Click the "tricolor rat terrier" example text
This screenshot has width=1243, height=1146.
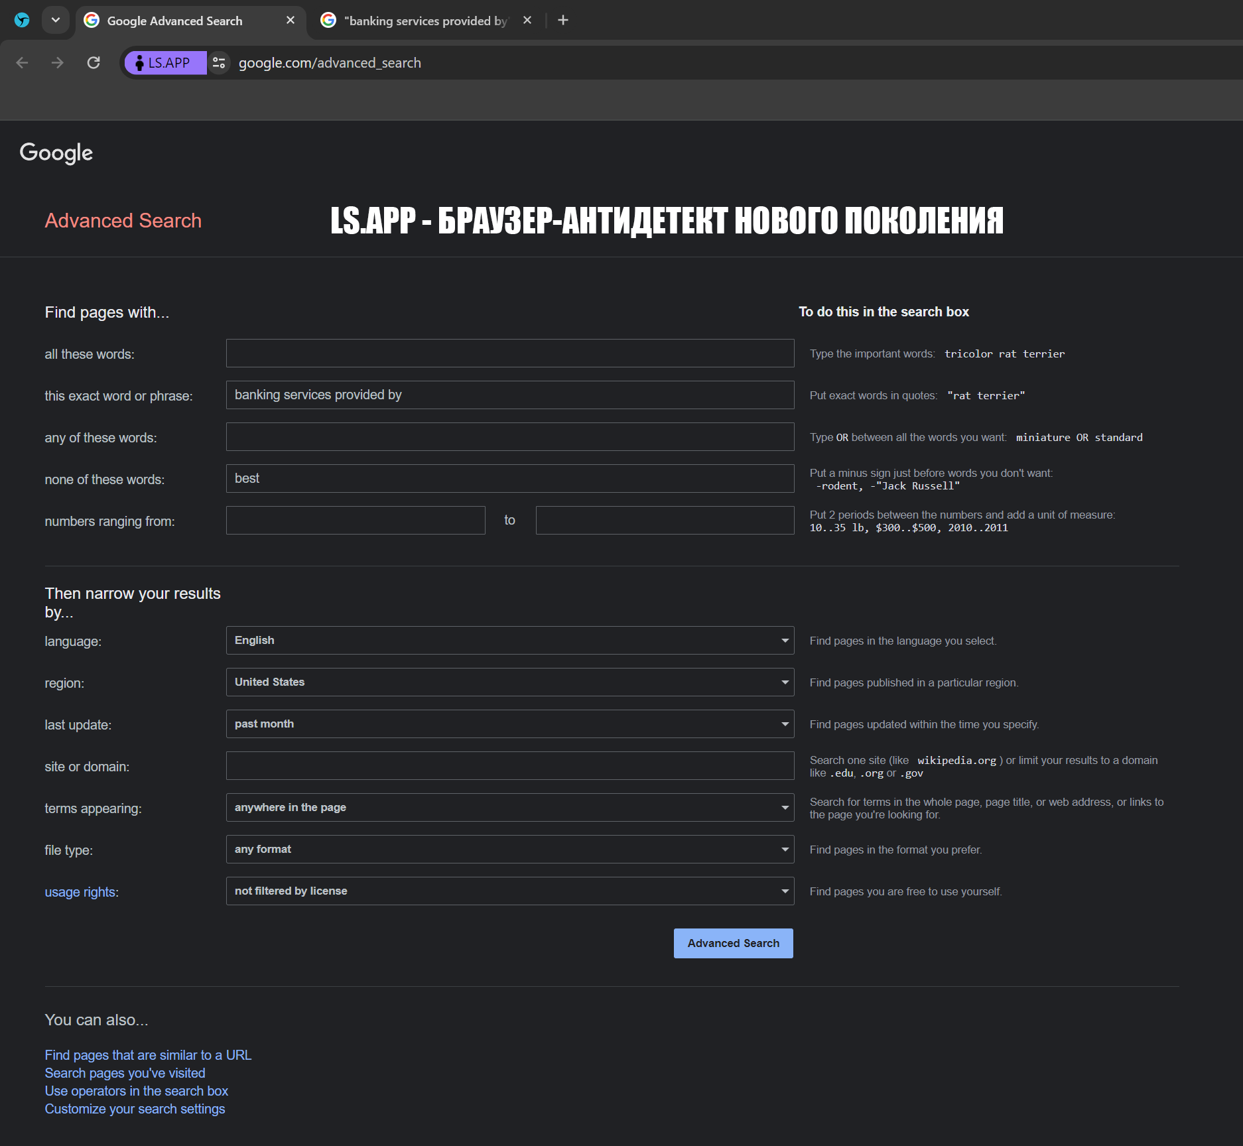point(1004,354)
